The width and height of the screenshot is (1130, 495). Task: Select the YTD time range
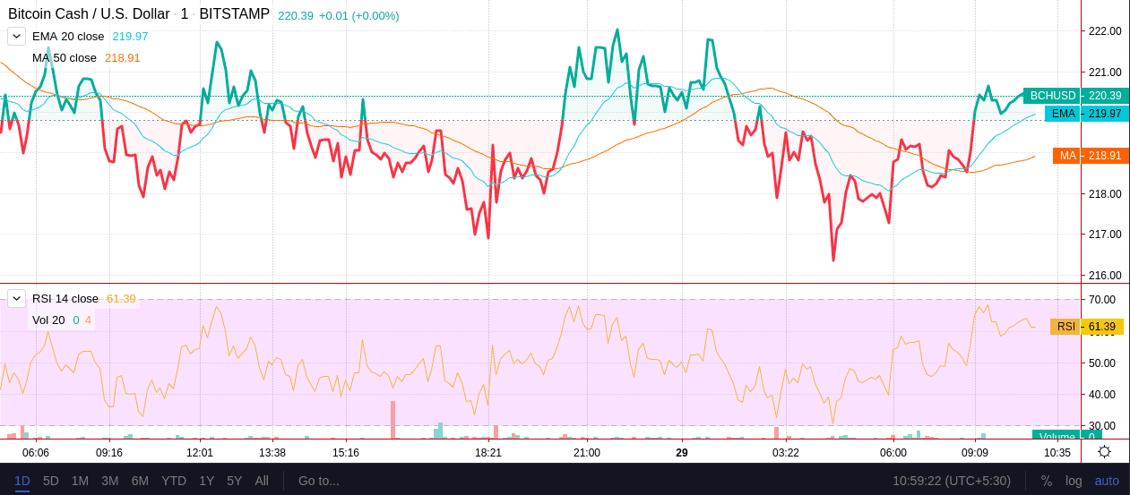point(174,481)
